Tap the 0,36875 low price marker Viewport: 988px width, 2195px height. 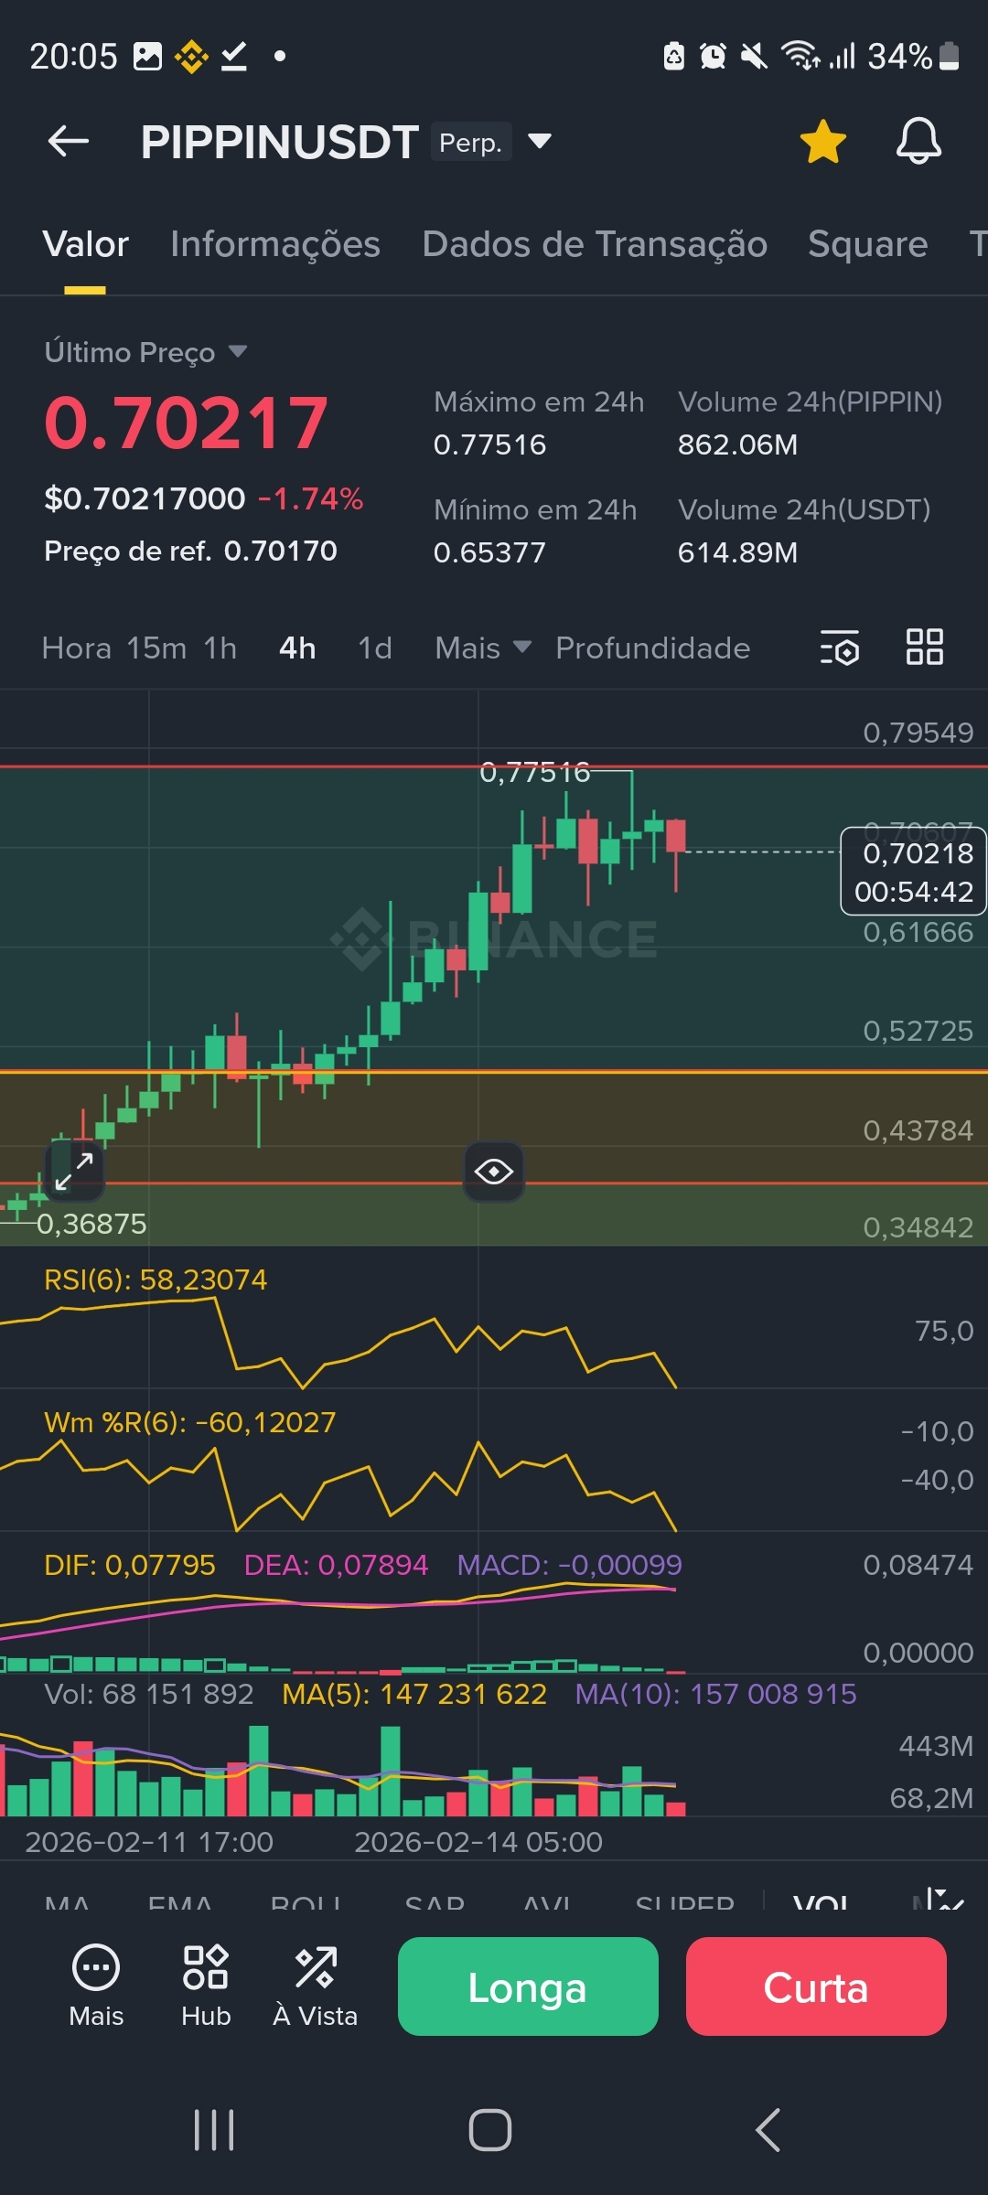(x=91, y=1224)
